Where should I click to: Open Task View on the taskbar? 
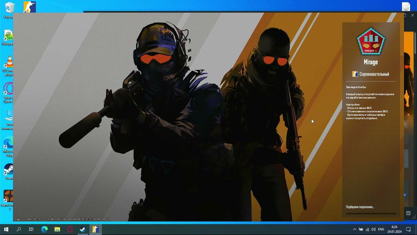pyautogui.click(x=31, y=229)
